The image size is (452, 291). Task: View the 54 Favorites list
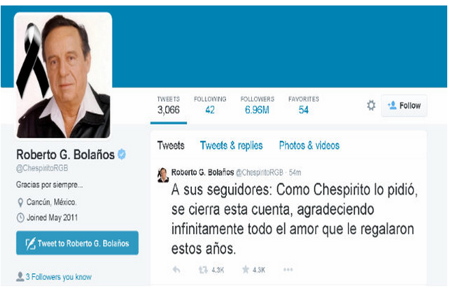[x=304, y=105]
